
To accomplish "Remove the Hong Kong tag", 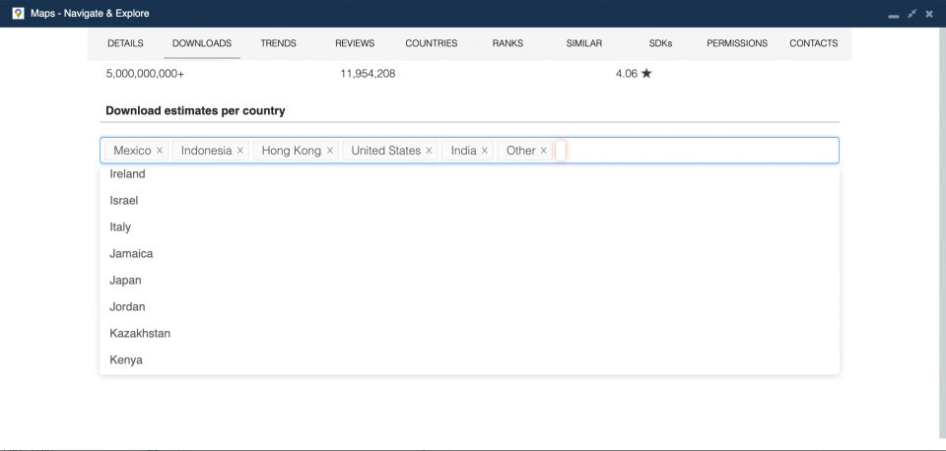I will [330, 151].
